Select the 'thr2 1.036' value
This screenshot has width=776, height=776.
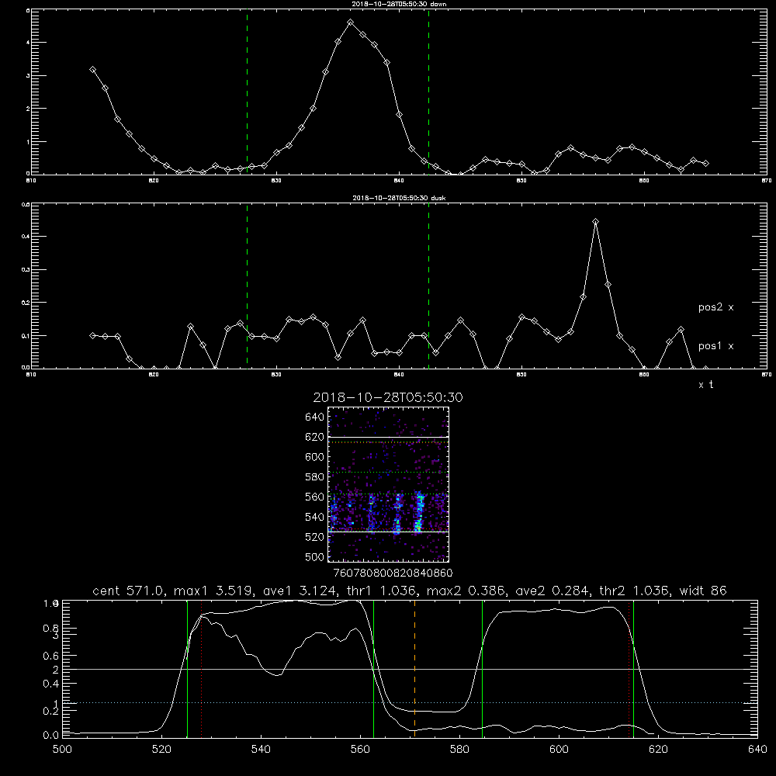pyautogui.click(x=635, y=591)
